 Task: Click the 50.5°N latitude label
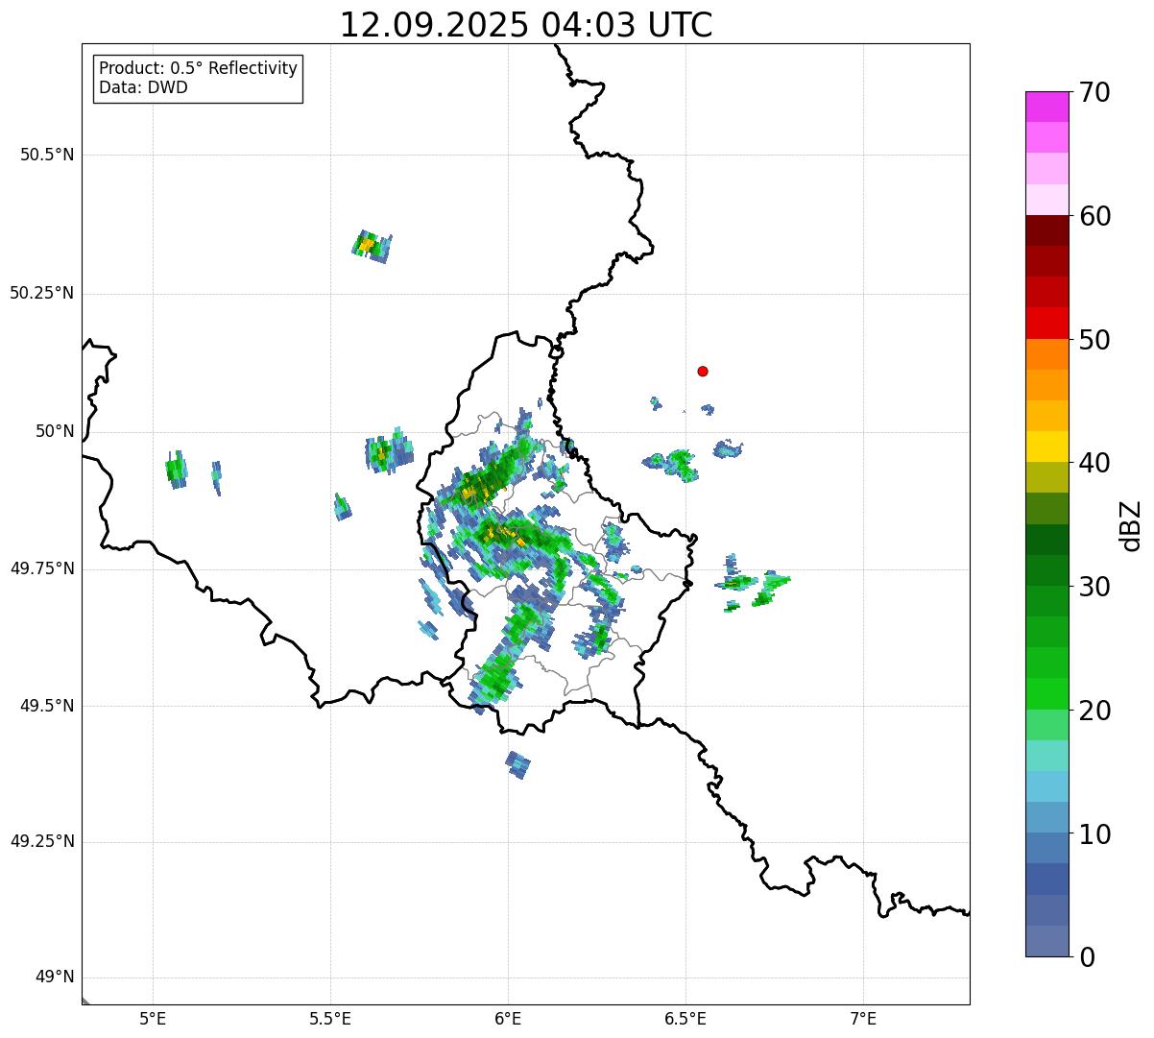point(47,155)
